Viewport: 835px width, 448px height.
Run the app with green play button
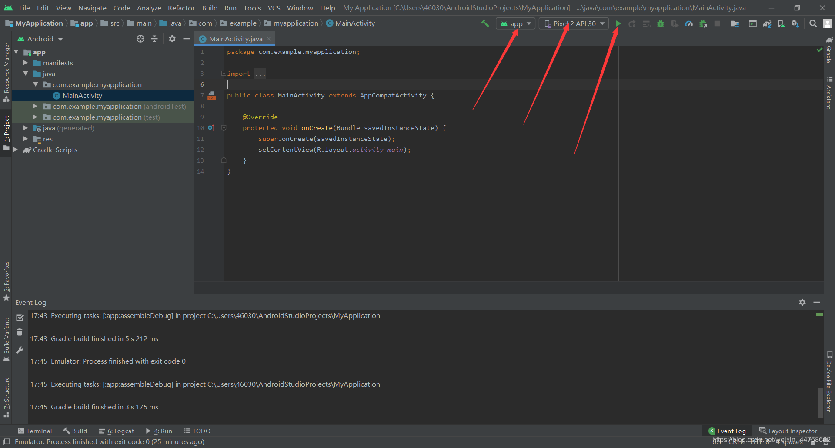(618, 23)
